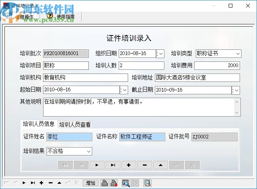Screen dimensions: 257x189
Task: Click 培训机构 field containing 教育机构
Action: coord(85,78)
